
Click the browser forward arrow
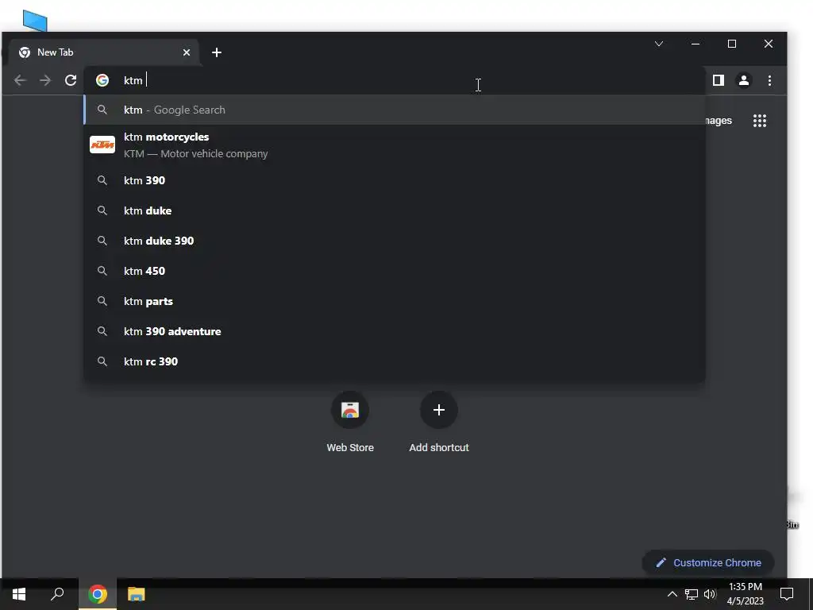[45, 80]
